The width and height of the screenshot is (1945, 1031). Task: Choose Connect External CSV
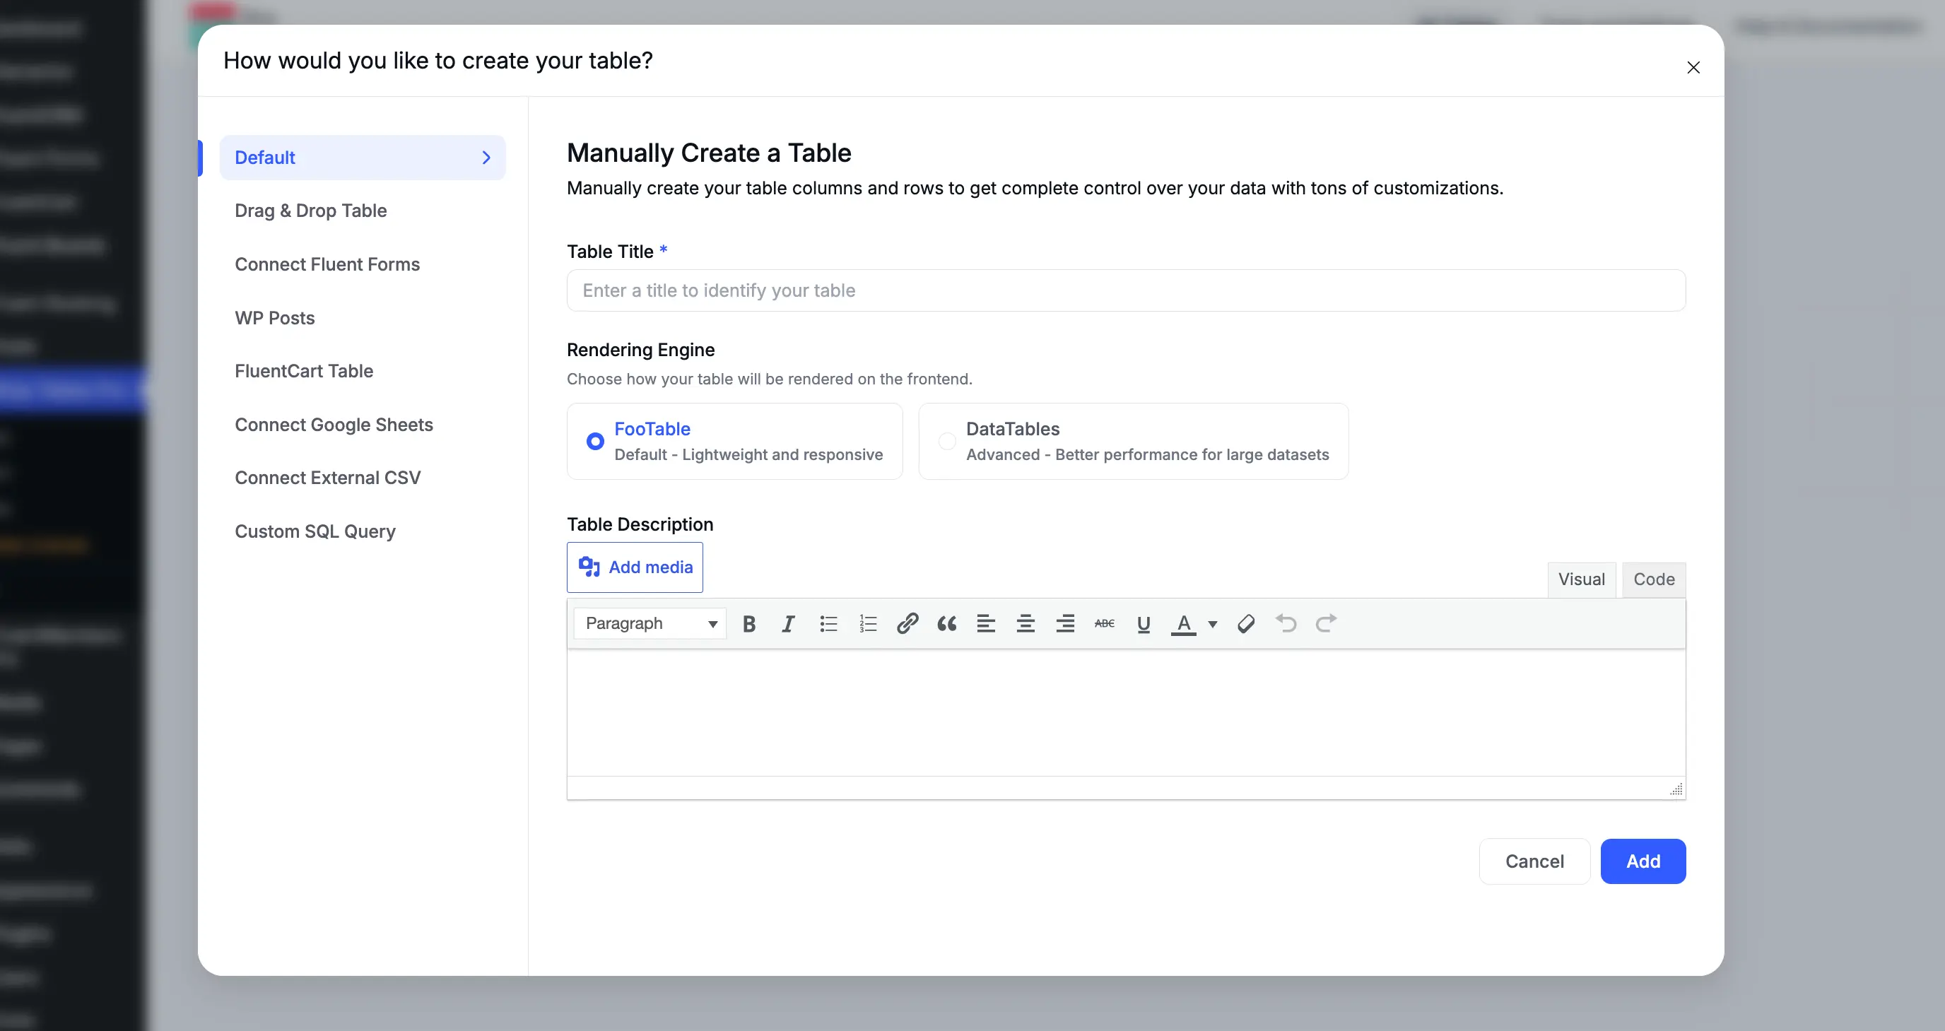tap(328, 478)
